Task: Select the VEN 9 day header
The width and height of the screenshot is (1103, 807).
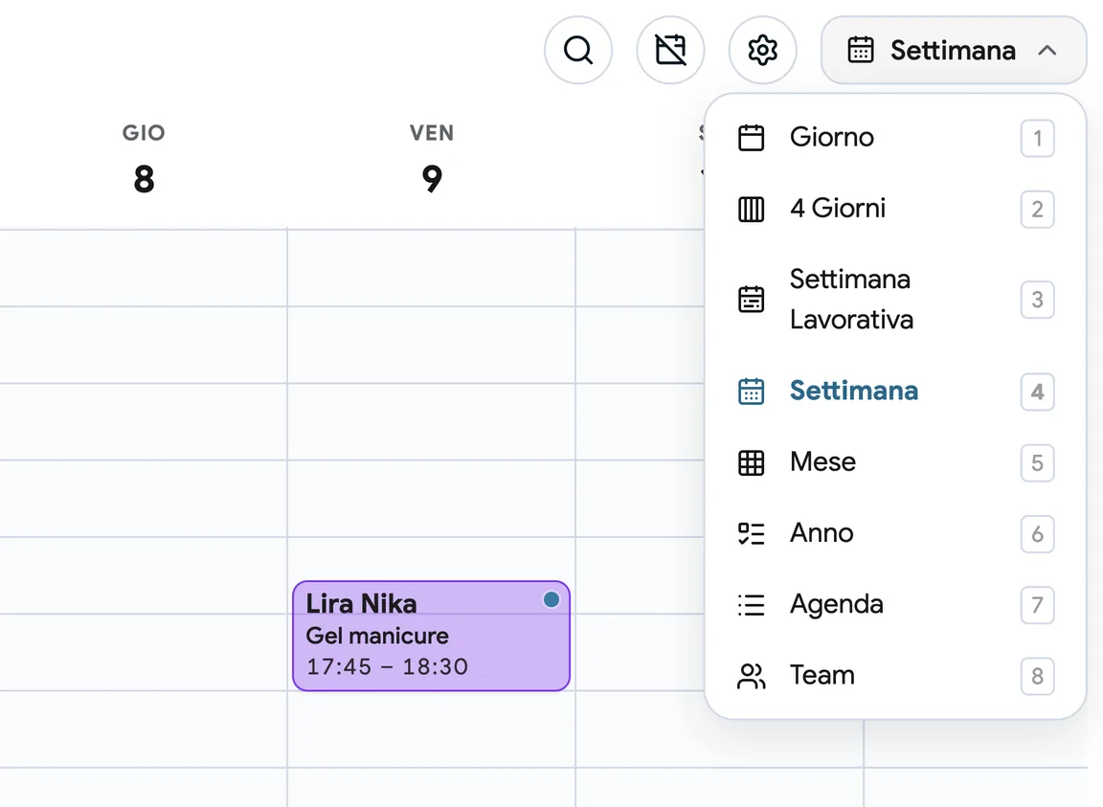Action: point(432,159)
